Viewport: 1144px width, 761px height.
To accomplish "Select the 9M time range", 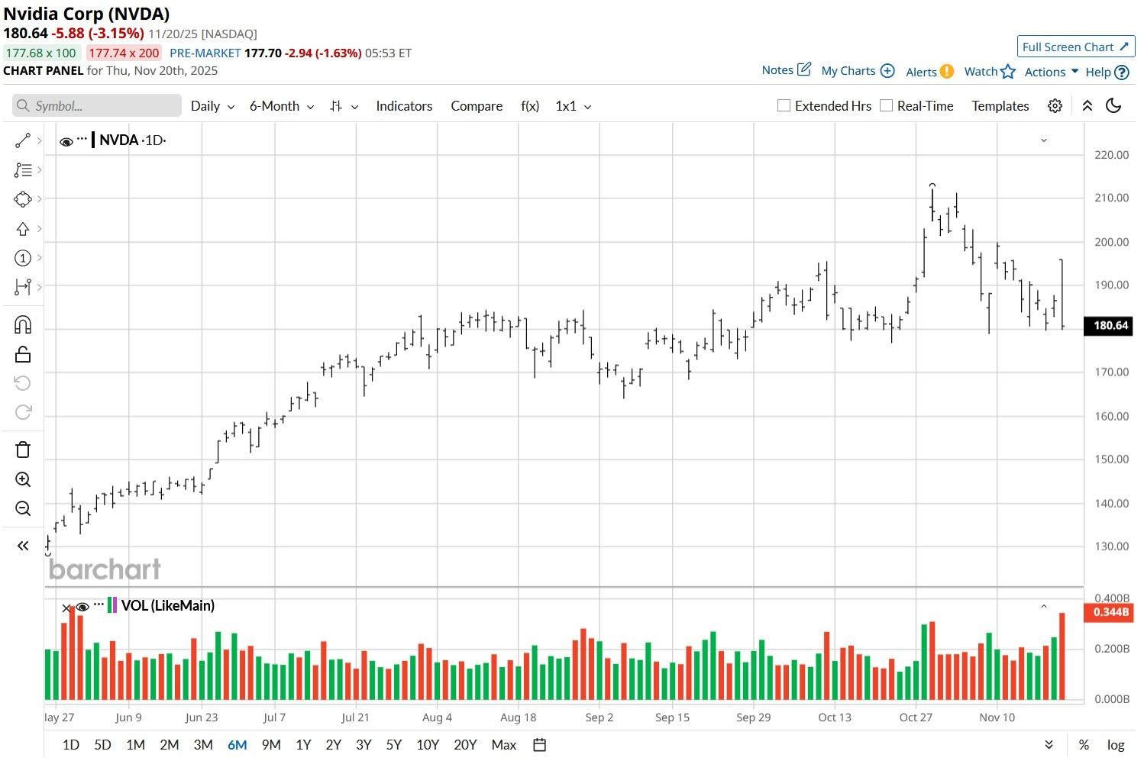I will click(271, 745).
